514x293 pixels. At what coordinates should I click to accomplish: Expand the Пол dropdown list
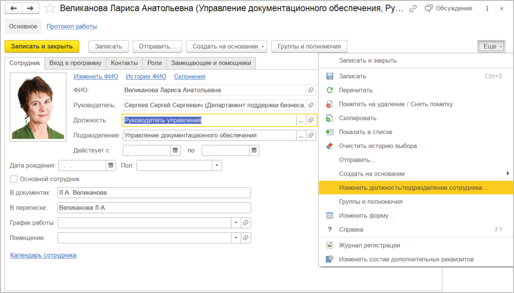click(x=216, y=165)
